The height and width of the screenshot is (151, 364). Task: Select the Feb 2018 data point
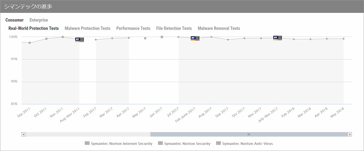pos(294,39)
